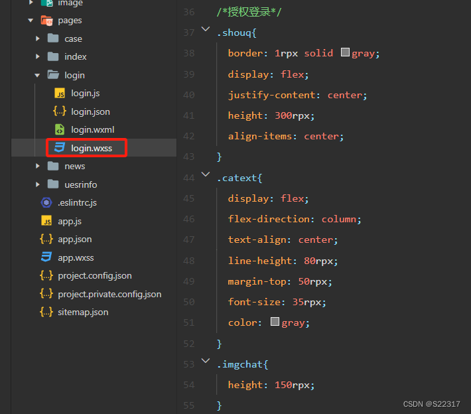Click the 授权登录 comment line
This screenshot has width=471, height=414.
pos(249,12)
